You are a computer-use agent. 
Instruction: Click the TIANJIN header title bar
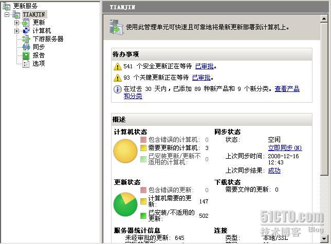click(x=215, y=7)
